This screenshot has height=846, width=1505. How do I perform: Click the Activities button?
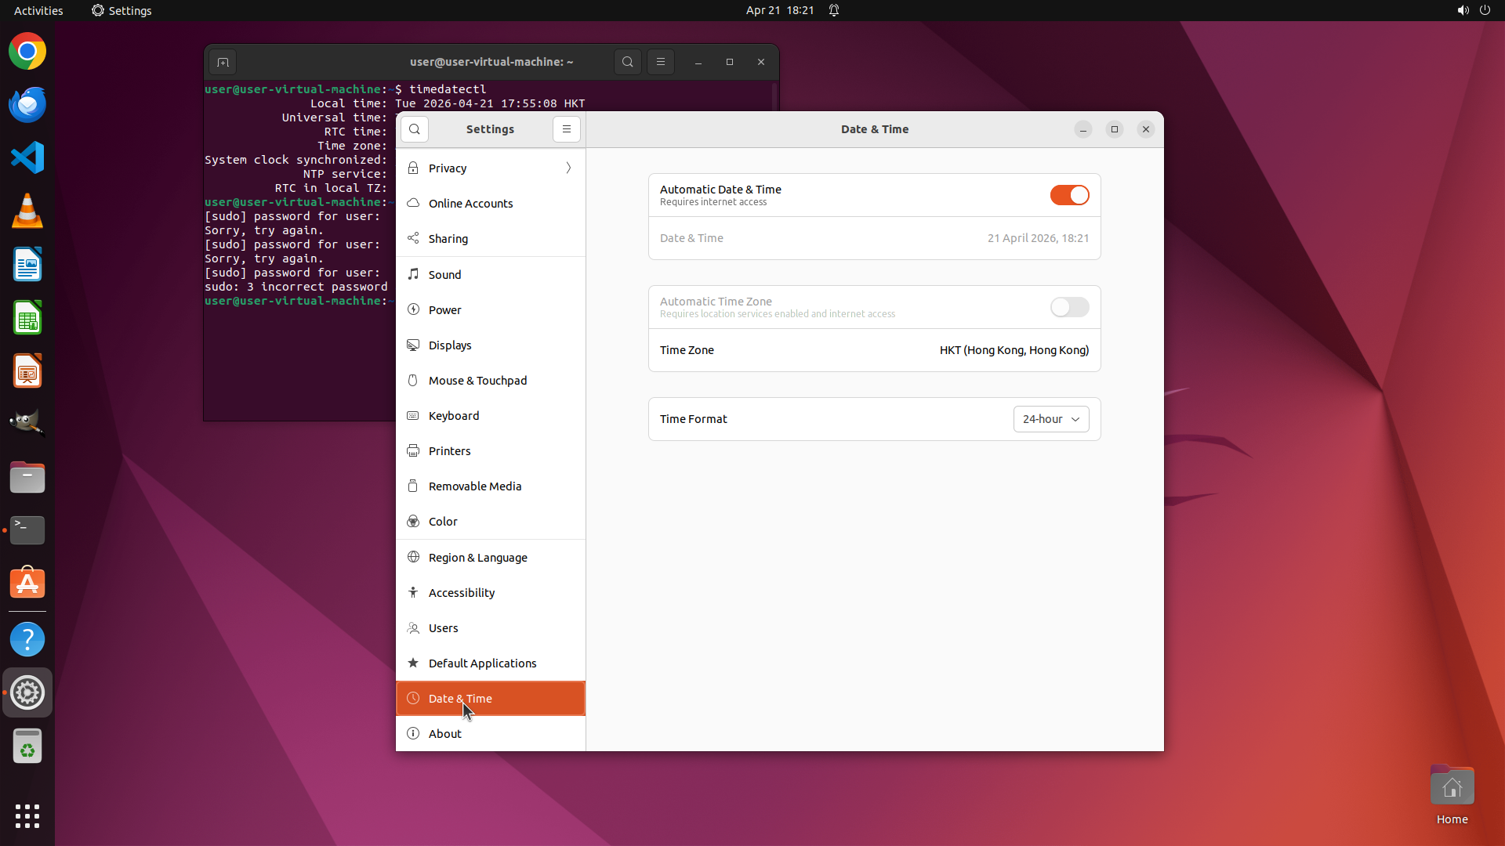(38, 10)
